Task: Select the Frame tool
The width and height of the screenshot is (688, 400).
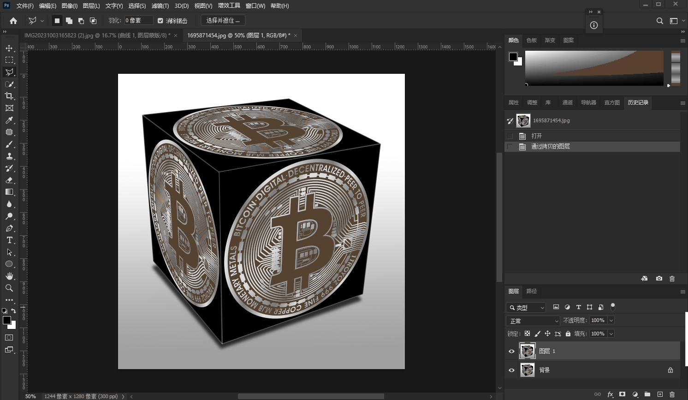Action: click(x=9, y=108)
